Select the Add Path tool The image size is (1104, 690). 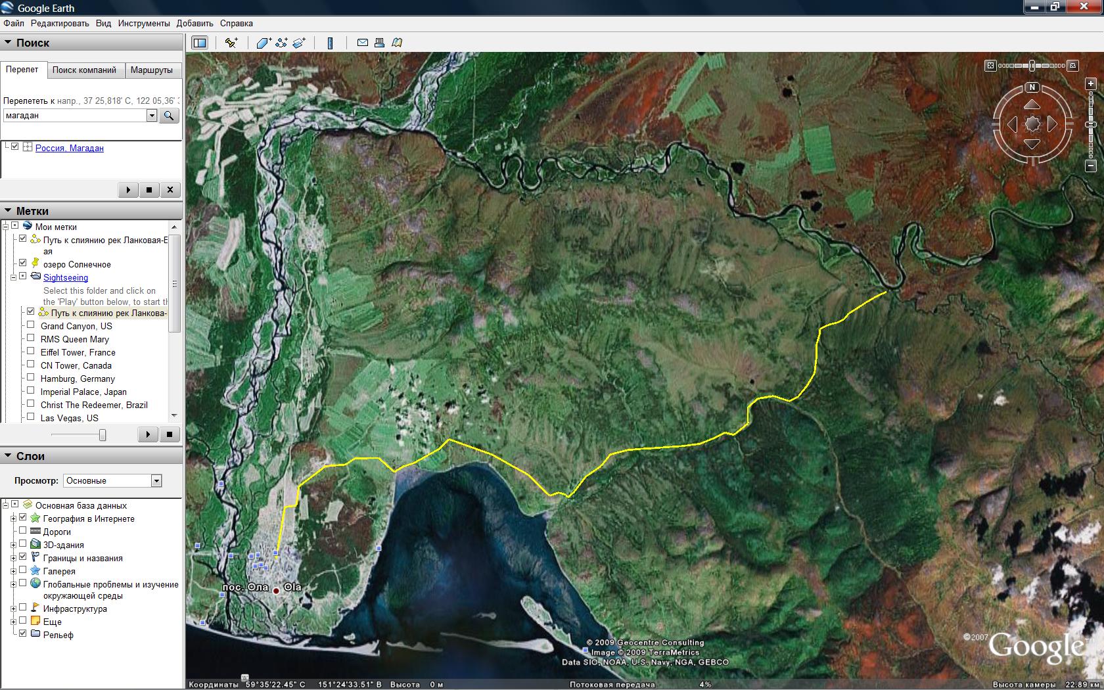pyautogui.click(x=281, y=43)
